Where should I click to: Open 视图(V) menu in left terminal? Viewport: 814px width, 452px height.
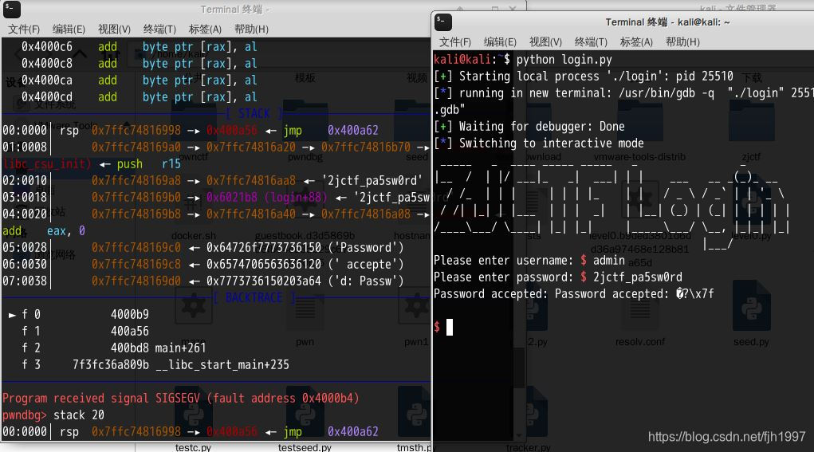pos(114,29)
